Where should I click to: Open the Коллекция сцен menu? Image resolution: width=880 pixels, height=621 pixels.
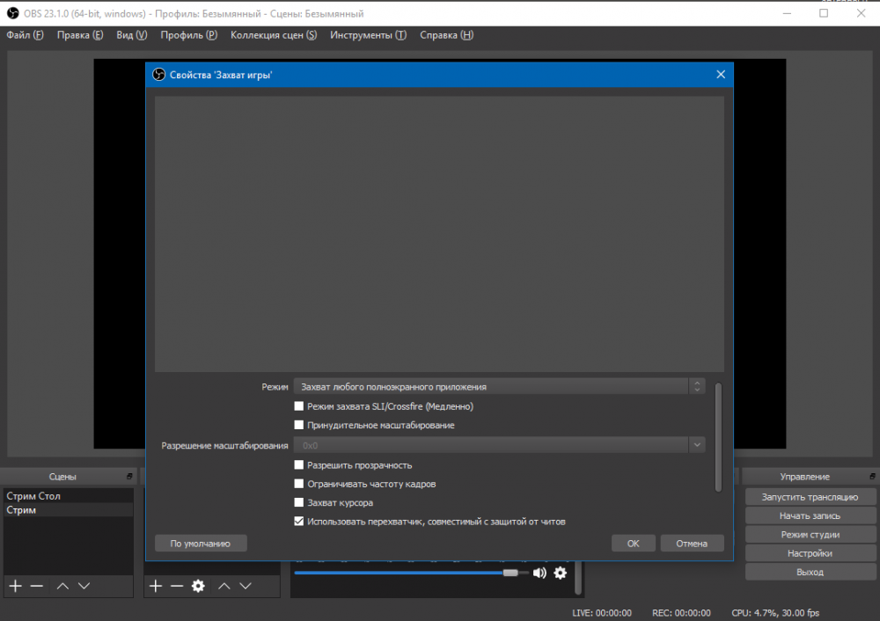tap(273, 35)
